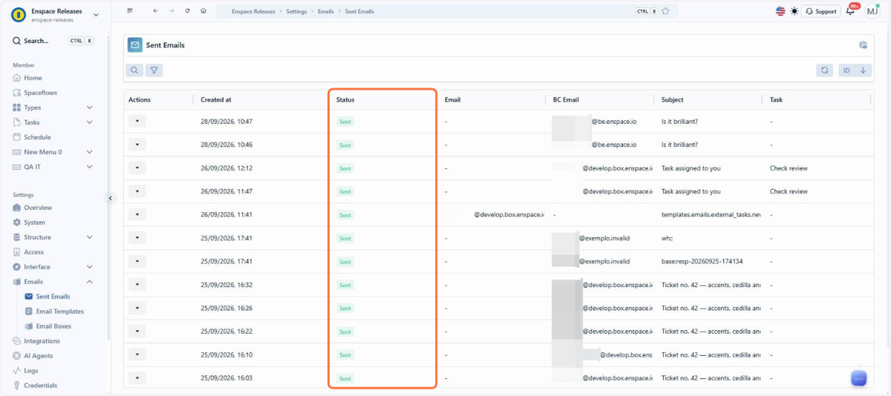Open the Enspace Releases workspace switcher
This screenshot has height=396, width=891.
56,15
